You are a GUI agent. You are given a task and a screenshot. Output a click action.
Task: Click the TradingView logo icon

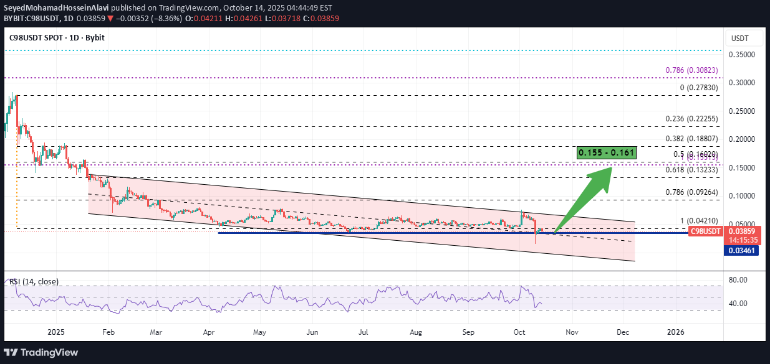coord(11,353)
